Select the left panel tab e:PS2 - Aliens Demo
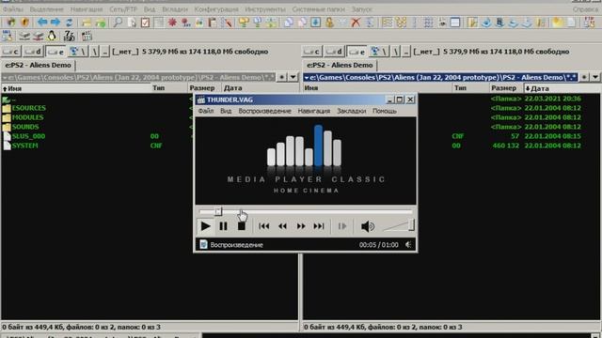602x338 pixels. point(38,65)
